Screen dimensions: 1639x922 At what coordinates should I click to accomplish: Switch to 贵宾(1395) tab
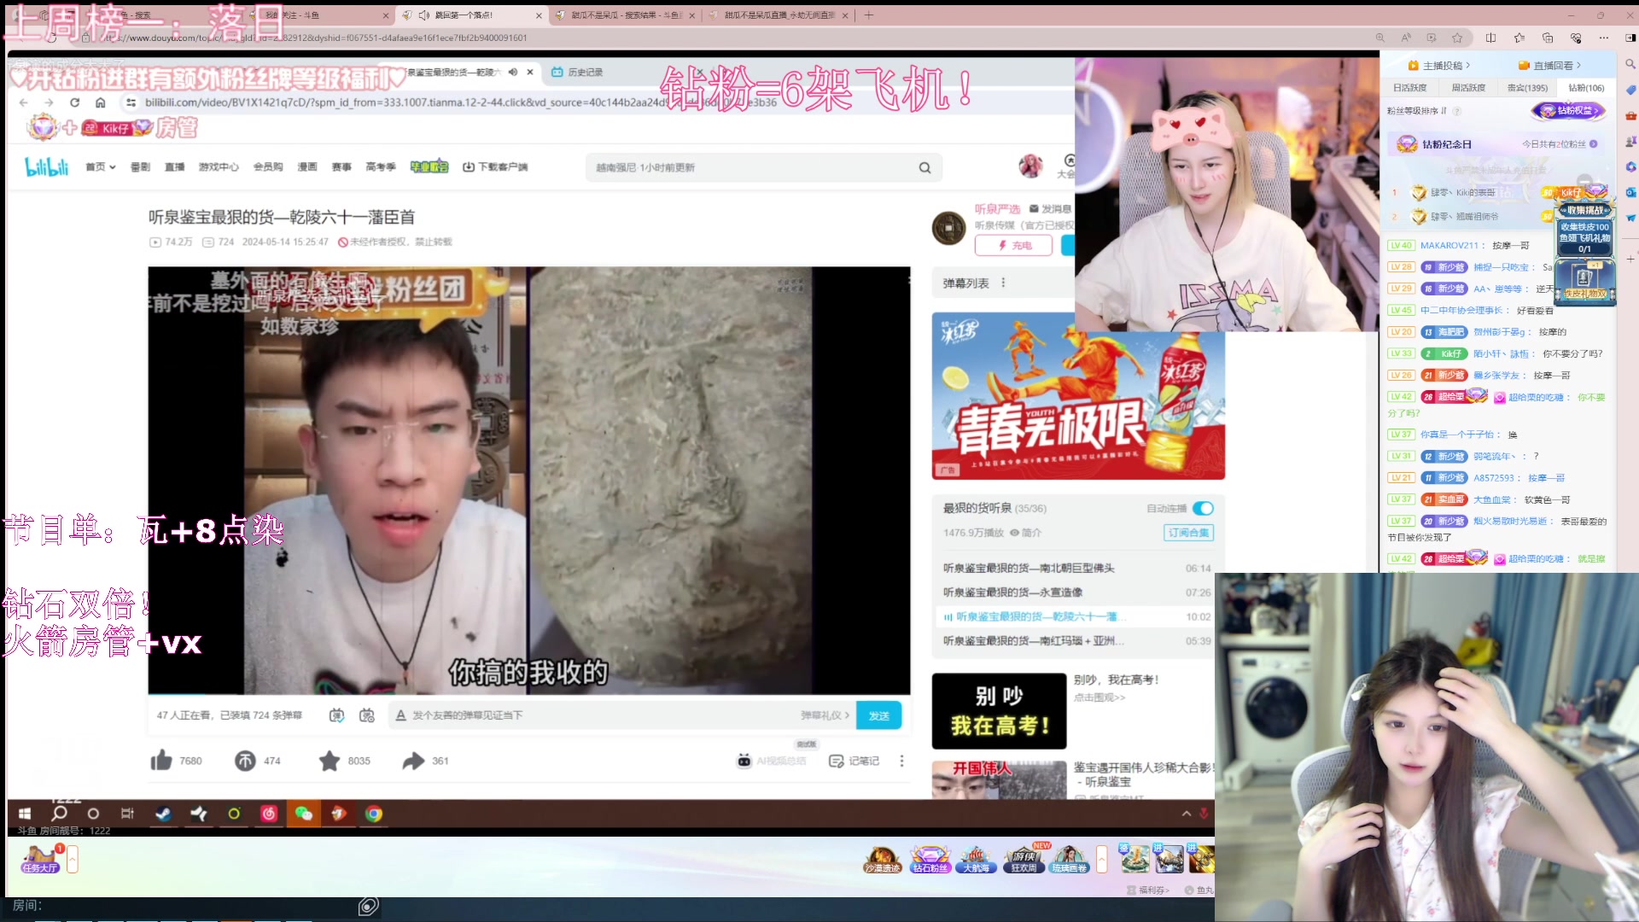[x=1527, y=88]
